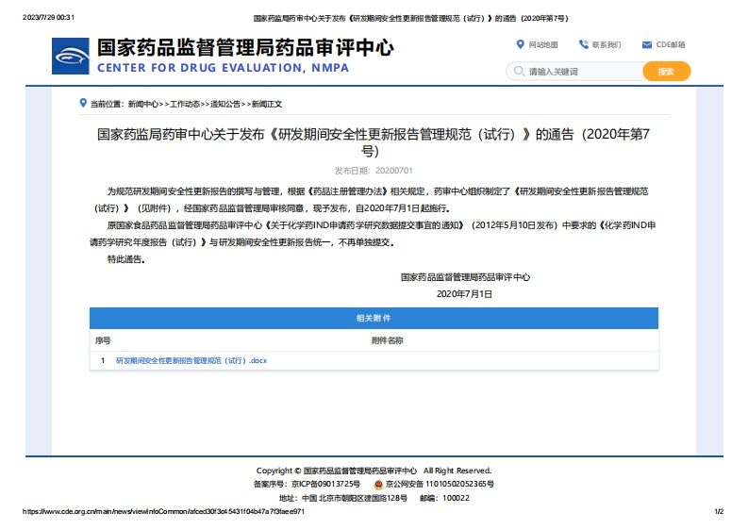Click the CDE center logo icon
748x529 pixels.
[x=71, y=56]
